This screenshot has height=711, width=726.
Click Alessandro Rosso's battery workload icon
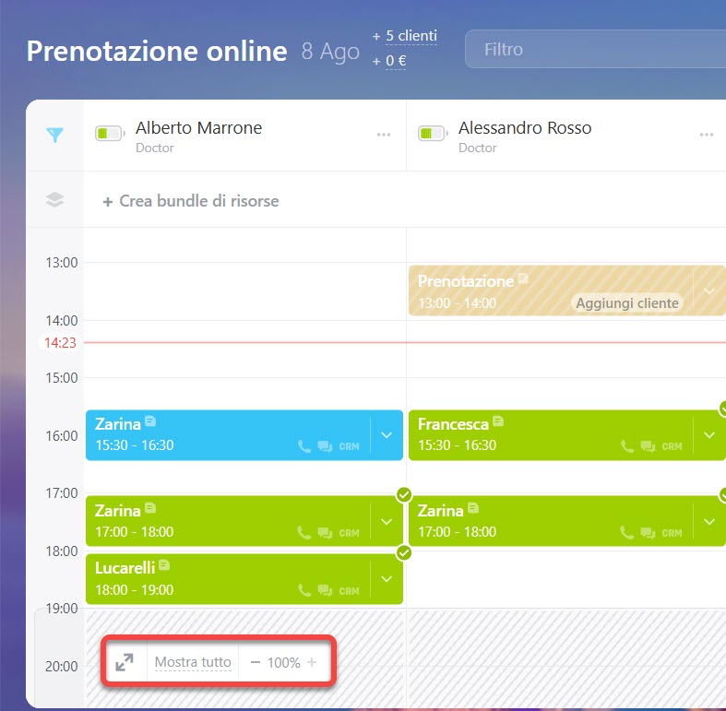[x=432, y=135]
